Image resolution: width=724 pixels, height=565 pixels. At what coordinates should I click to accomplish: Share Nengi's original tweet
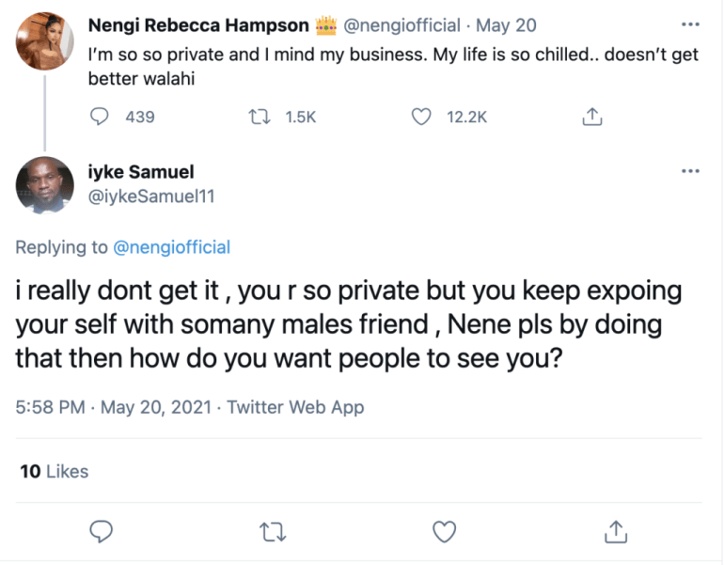[592, 118]
